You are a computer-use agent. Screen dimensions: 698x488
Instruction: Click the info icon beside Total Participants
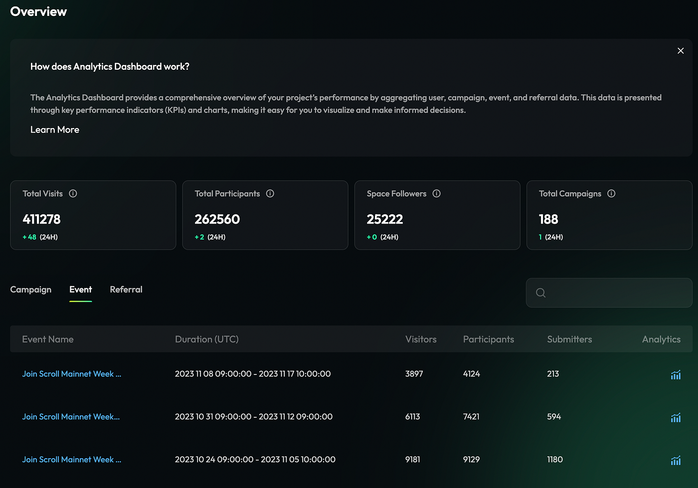tap(270, 194)
